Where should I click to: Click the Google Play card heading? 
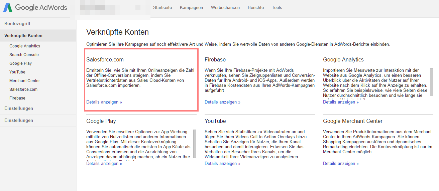[101, 121]
